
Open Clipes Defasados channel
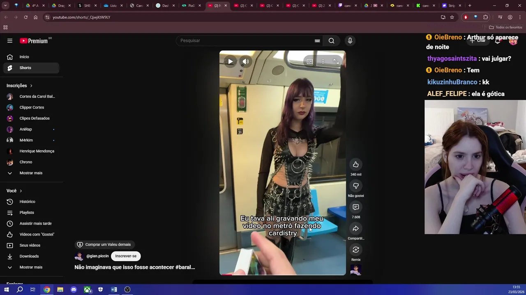(31, 118)
